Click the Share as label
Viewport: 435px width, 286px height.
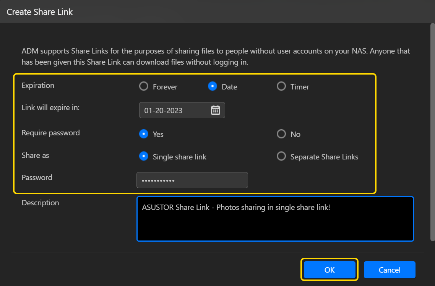tap(35, 155)
